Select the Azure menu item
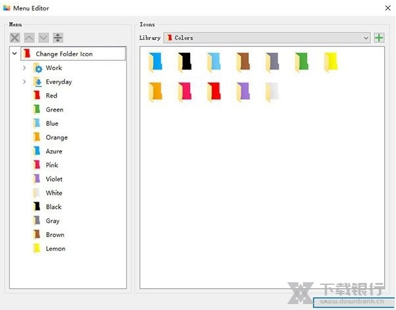Screen dimensions: 396x310 pos(53,151)
